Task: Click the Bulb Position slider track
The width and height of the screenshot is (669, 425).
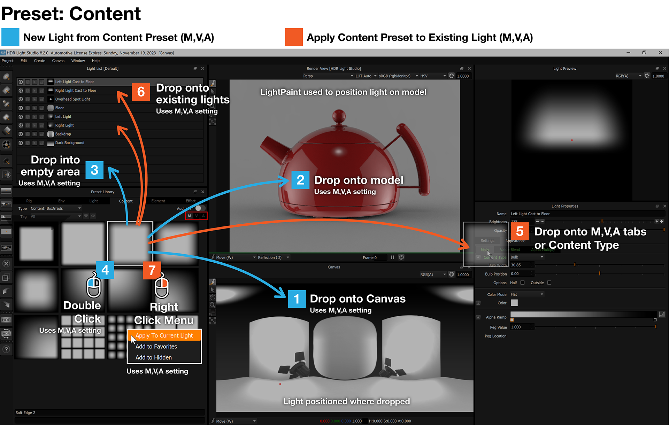Action: [600, 274]
